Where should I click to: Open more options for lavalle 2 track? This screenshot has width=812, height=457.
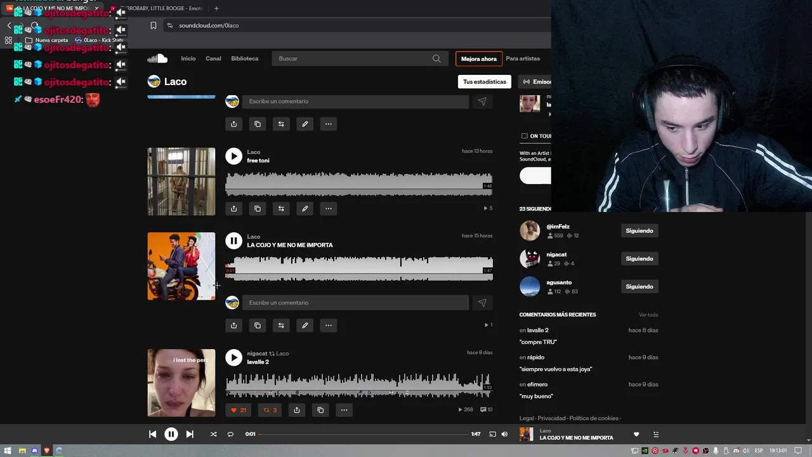(x=344, y=410)
